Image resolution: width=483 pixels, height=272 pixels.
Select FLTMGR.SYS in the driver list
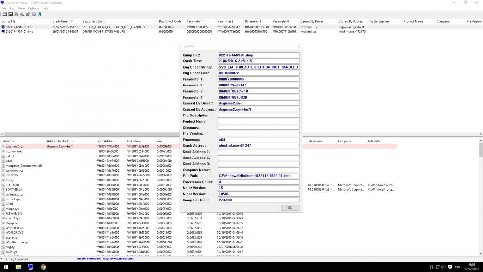click(x=14, y=214)
